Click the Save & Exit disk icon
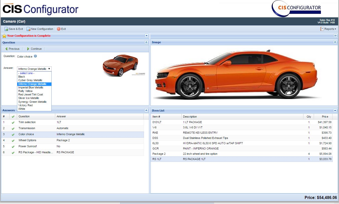 click(6, 29)
